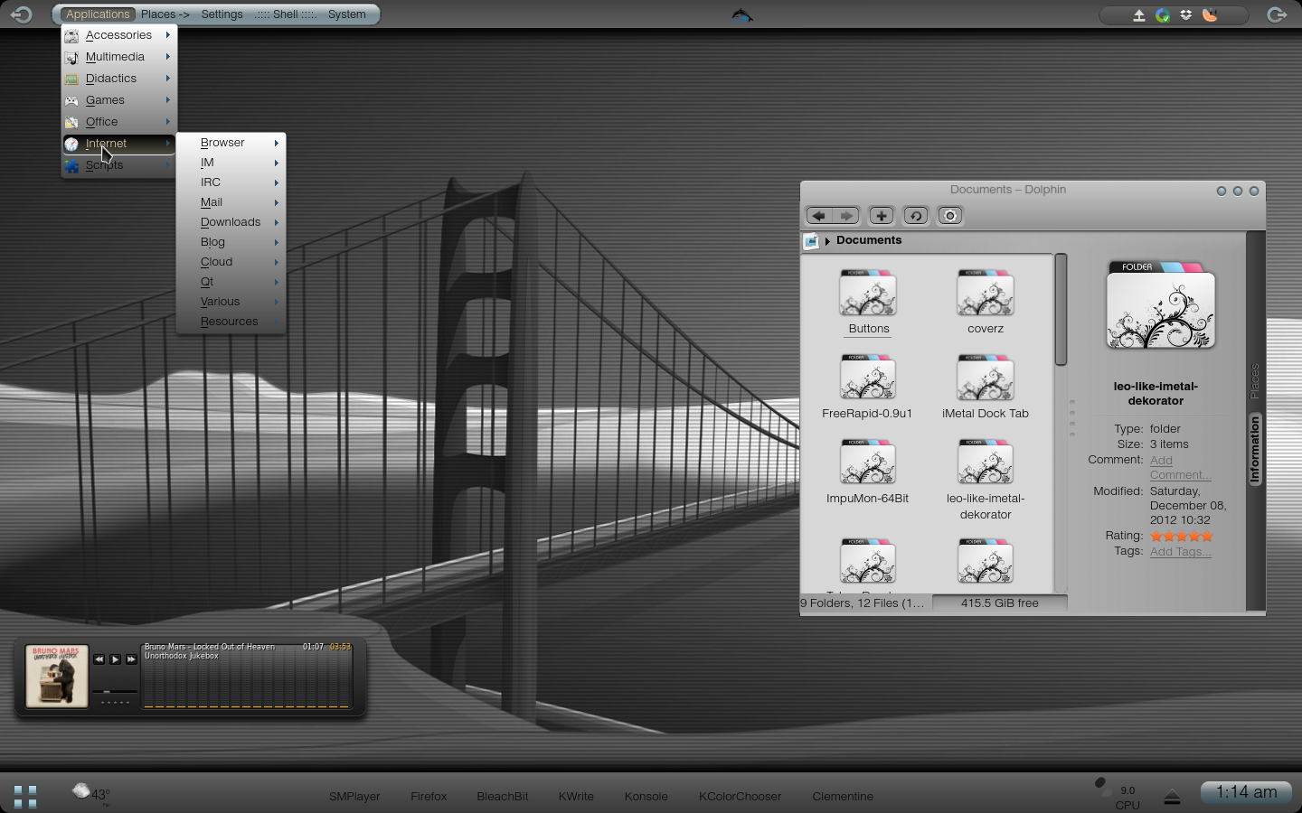Click the Dolphin file view scrollbar

[1061, 310]
